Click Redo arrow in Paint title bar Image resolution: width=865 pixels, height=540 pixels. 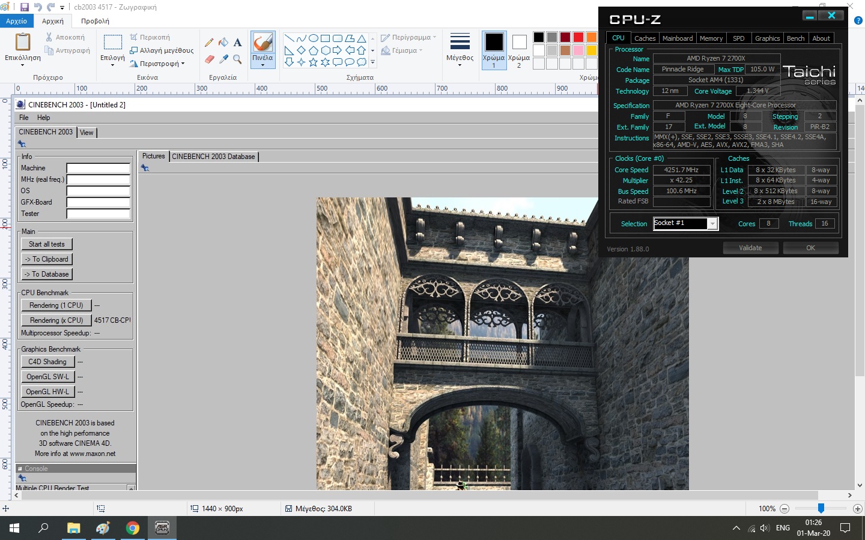pos(51,7)
